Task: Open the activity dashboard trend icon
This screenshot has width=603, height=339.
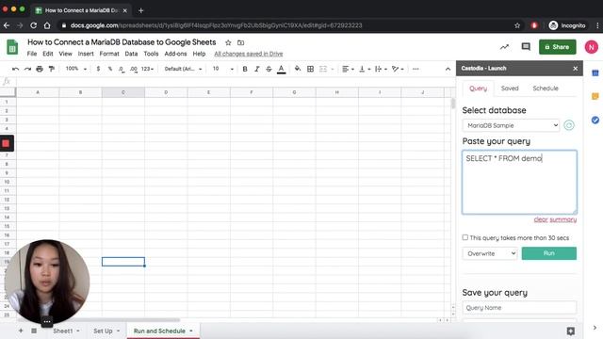Action: [x=504, y=47]
